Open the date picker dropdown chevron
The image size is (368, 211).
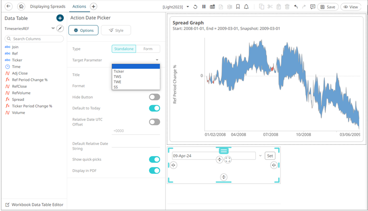click(260, 156)
